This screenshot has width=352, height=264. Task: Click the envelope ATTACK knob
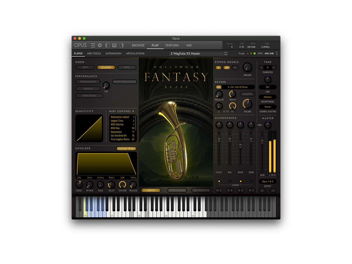[x=90, y=185]
